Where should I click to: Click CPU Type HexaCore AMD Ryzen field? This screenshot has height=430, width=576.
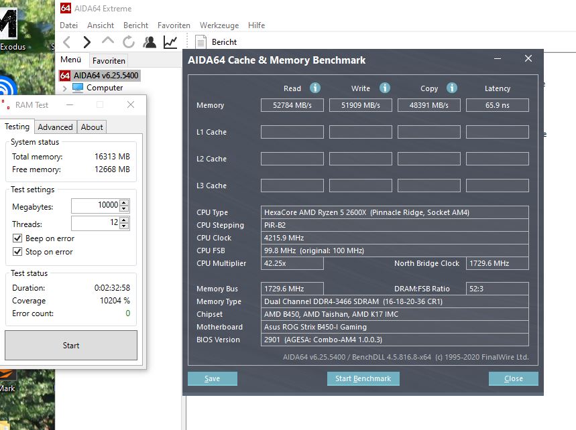tap(395, 212)
